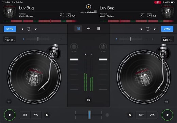
Task: Play the right deck
Action: [167, 115]
